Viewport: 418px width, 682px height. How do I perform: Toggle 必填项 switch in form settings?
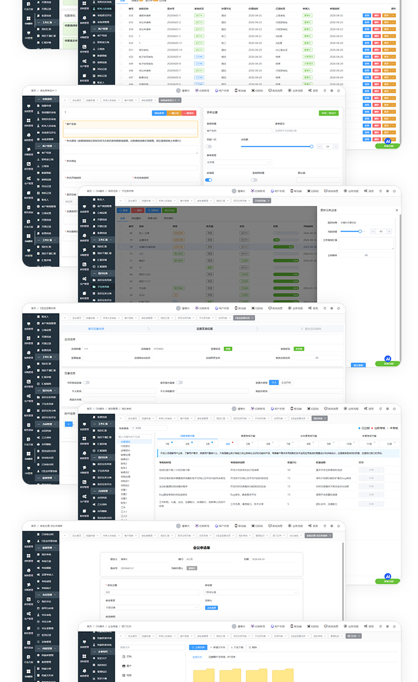(x=209, y=180)
